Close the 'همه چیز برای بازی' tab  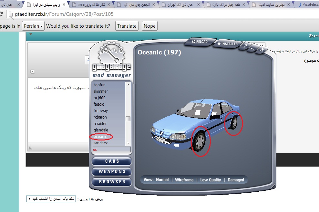(244, 5)
